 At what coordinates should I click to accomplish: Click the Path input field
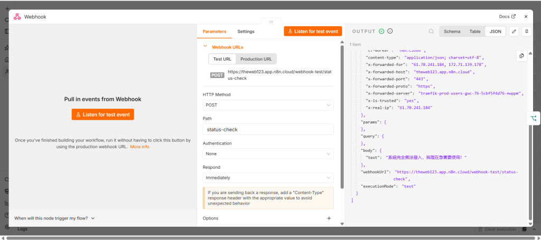click(x=268, y=129)
